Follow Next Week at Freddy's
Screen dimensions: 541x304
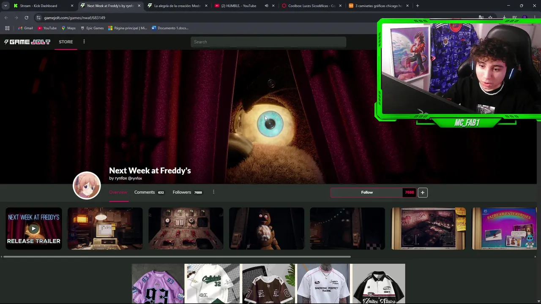click(366, 193)
